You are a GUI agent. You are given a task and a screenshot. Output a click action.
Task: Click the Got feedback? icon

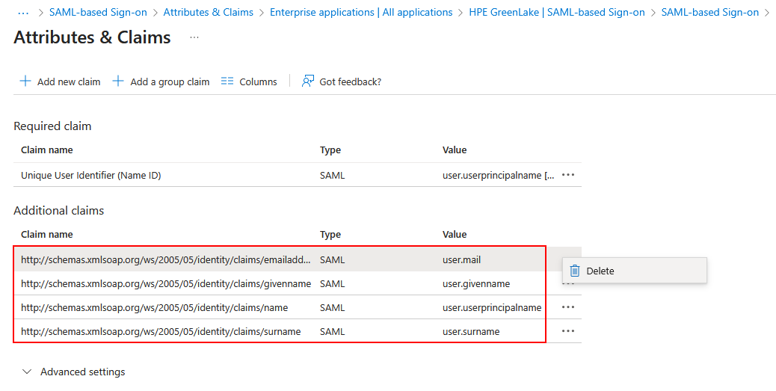click(307, 81)
